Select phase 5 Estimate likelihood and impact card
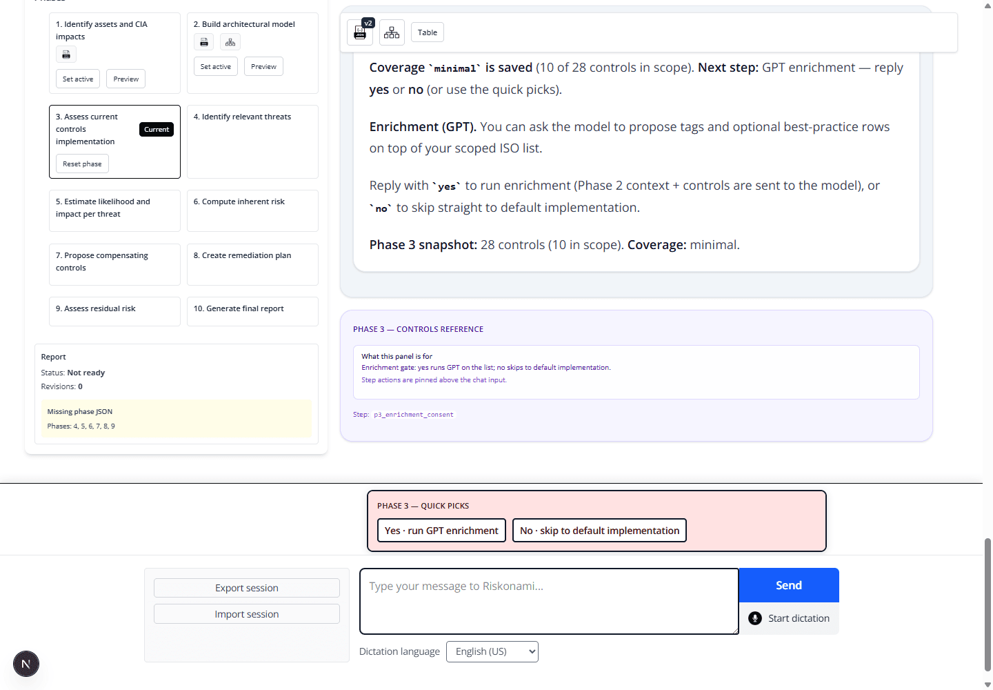This screenshot has height=690, width=993. pos(114,210)
